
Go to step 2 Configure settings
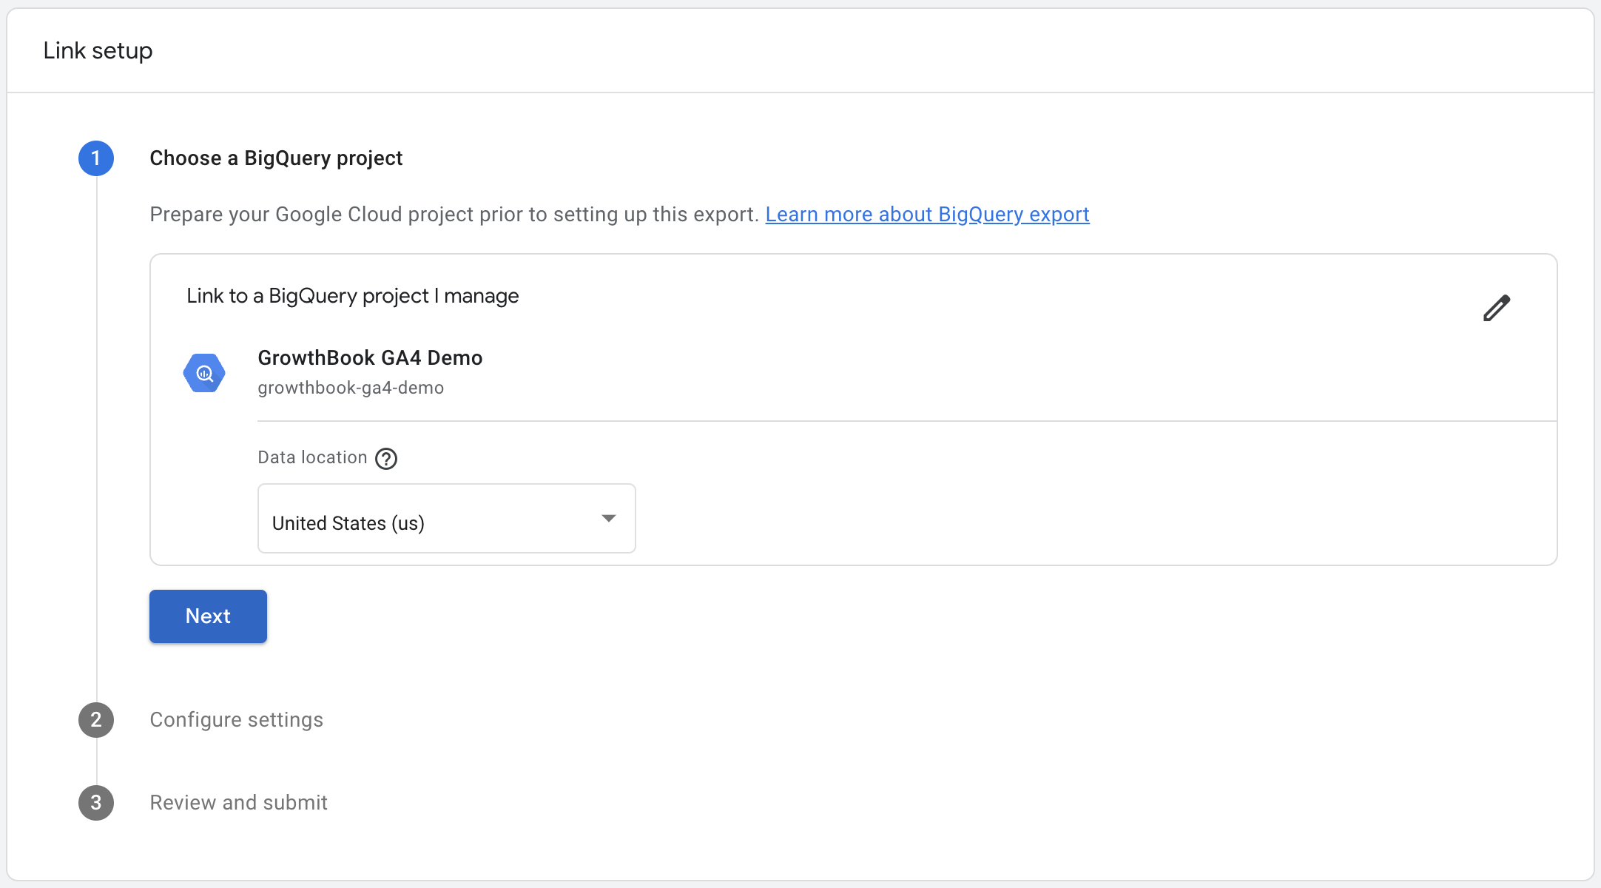pos(236,720)
